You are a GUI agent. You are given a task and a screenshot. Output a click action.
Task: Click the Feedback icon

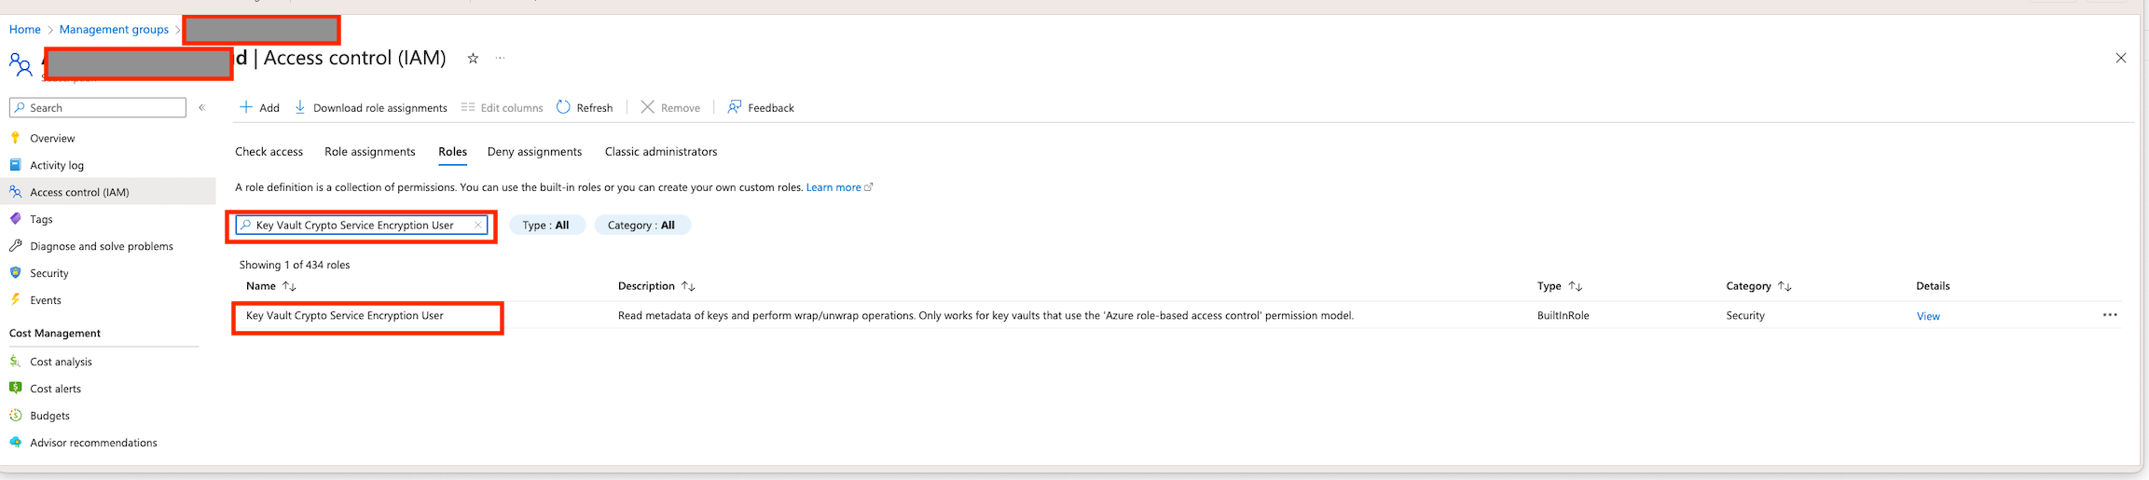click(735, 107)
